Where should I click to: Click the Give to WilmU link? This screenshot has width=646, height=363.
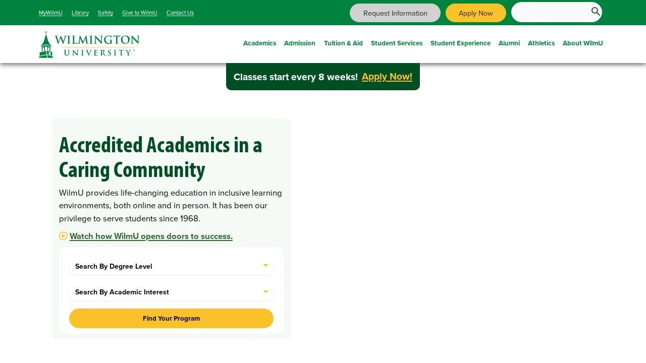(x=140, y=13)
